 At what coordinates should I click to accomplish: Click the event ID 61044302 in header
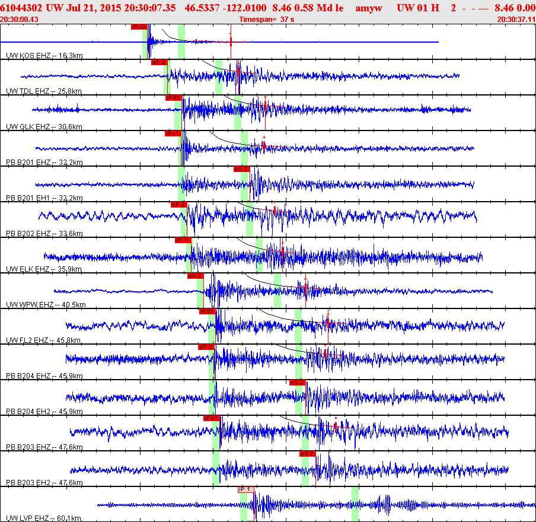click(x=21, y=8)
